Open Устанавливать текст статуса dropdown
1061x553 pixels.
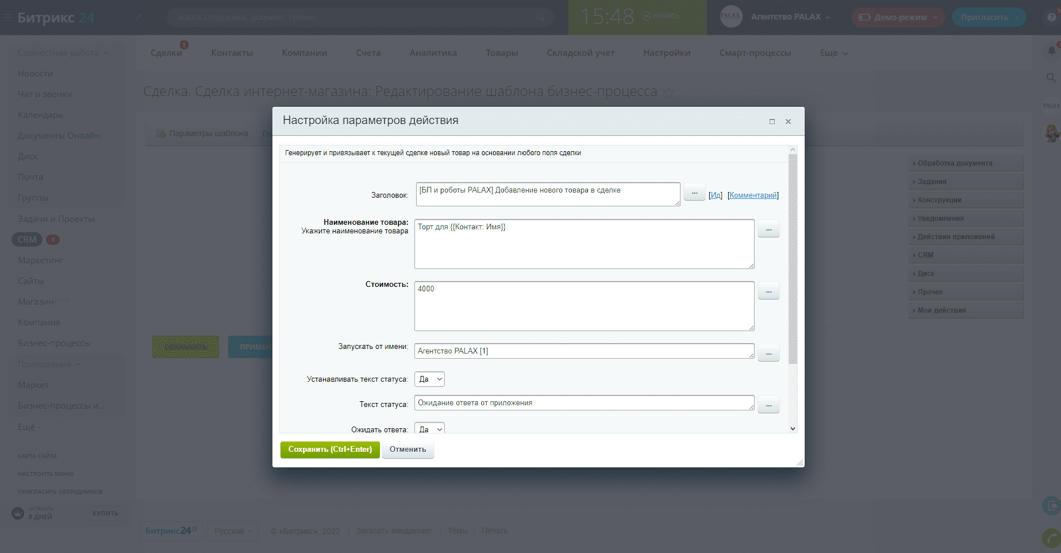point(429,379)
